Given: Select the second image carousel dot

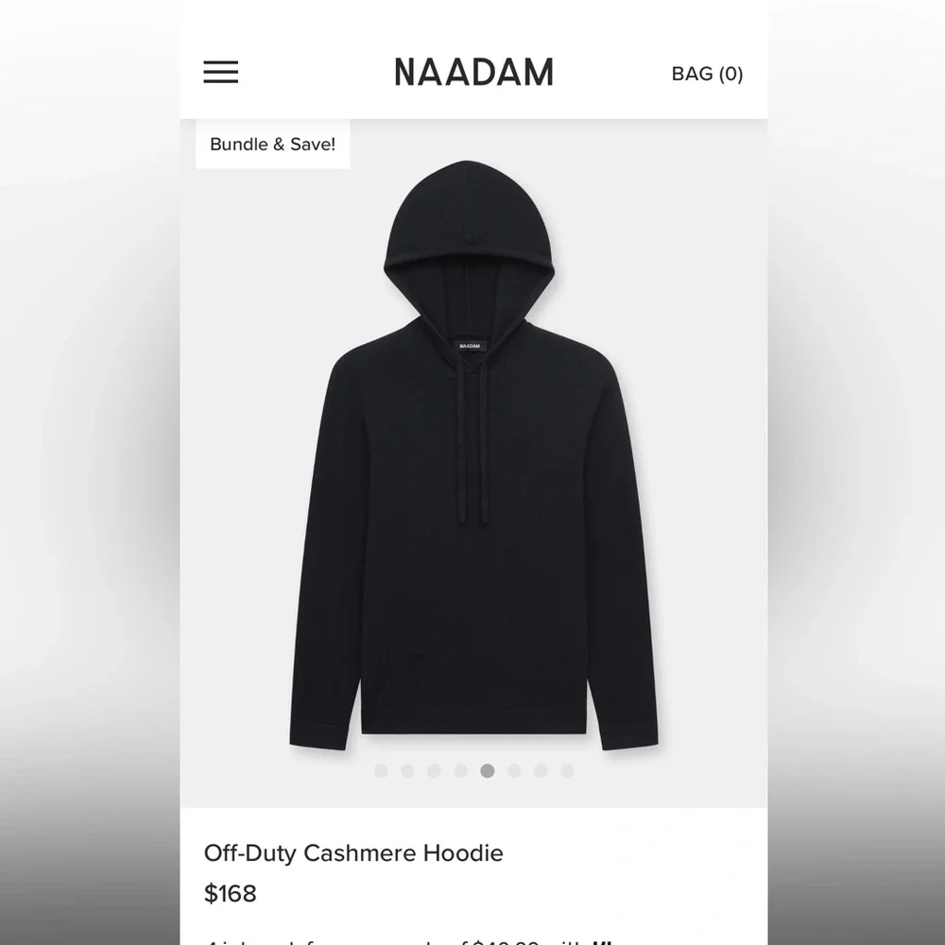Looking at the screenshot, I should (407, 771).
